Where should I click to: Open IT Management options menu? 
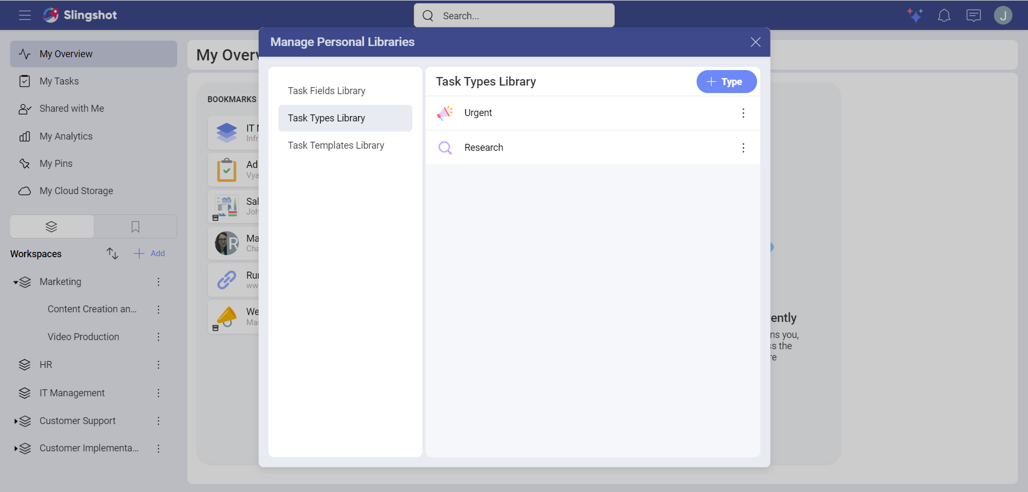158,393
